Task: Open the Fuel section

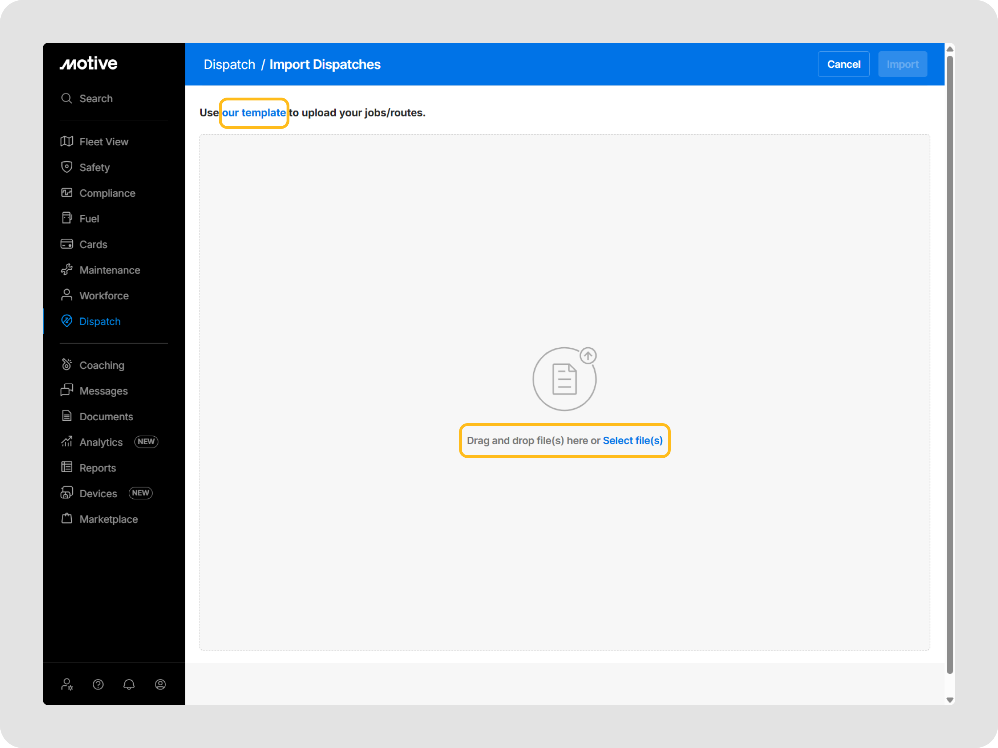Action: pos(89,218)
